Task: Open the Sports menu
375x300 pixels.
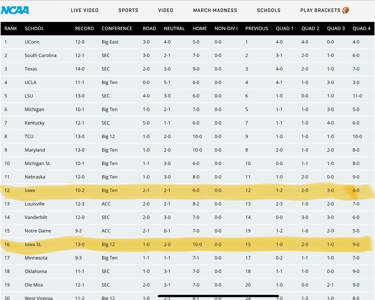Action: [x=128, y=10]
